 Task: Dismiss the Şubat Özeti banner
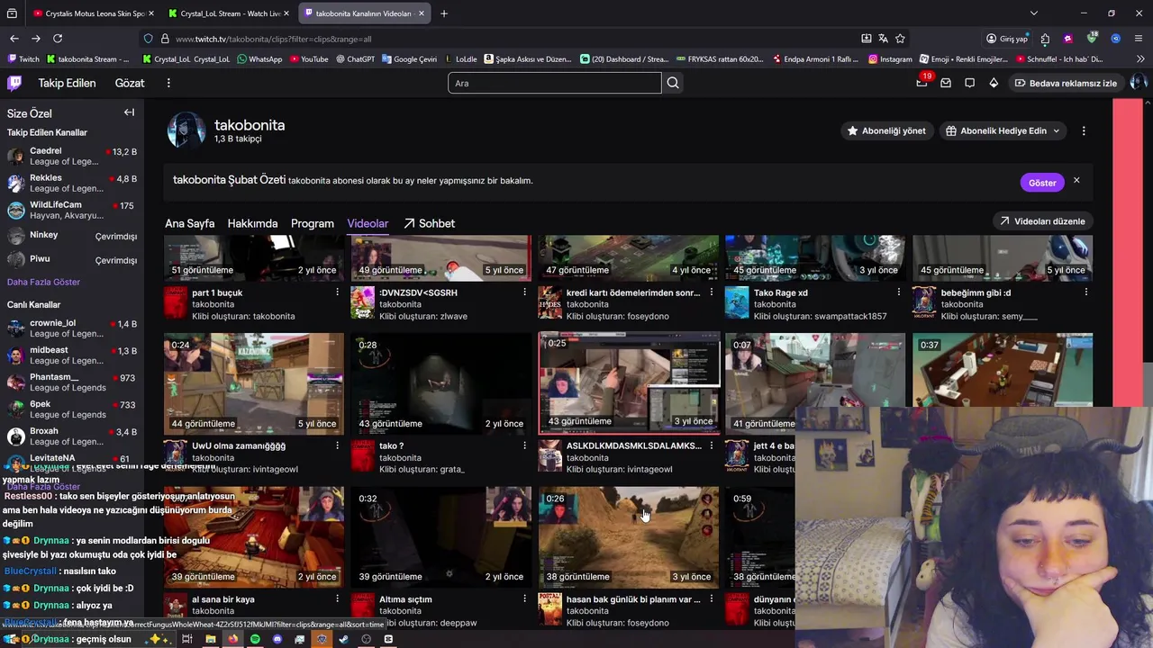tap(1076, 181)
